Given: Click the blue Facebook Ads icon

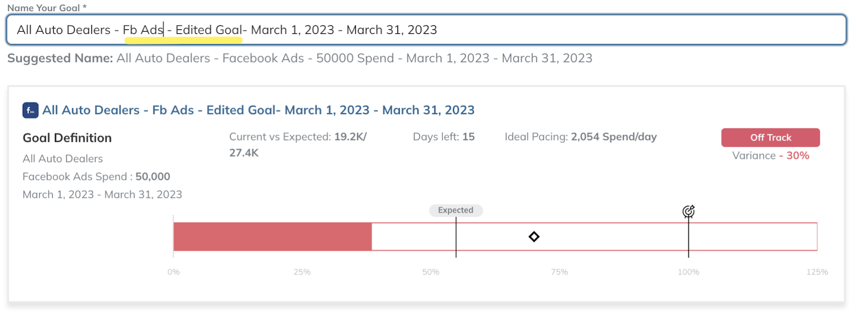Looking at the screenshot, I should [30, 111].
